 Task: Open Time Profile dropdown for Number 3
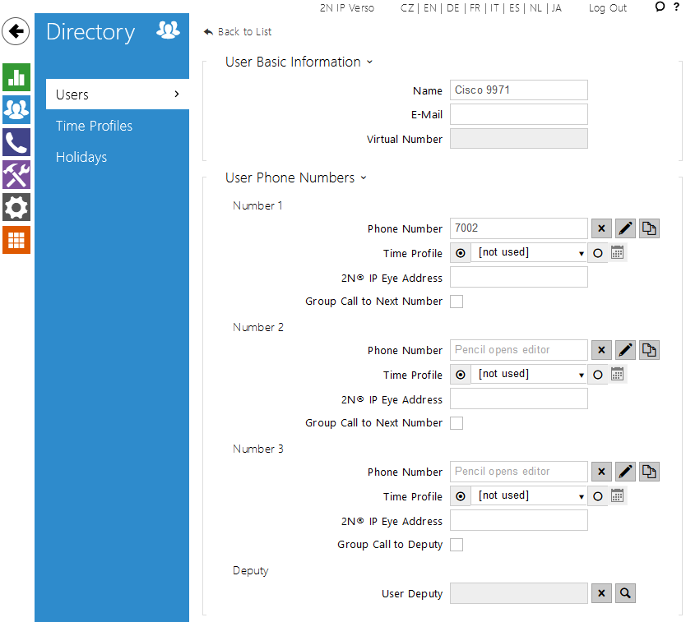point(530,496)
